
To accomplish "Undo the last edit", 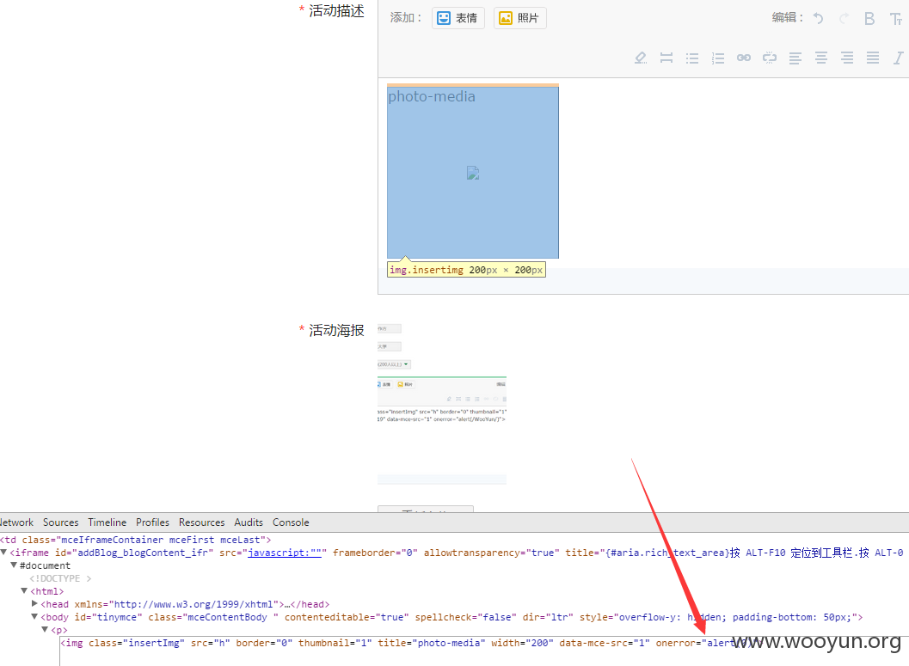I will 818,18.
